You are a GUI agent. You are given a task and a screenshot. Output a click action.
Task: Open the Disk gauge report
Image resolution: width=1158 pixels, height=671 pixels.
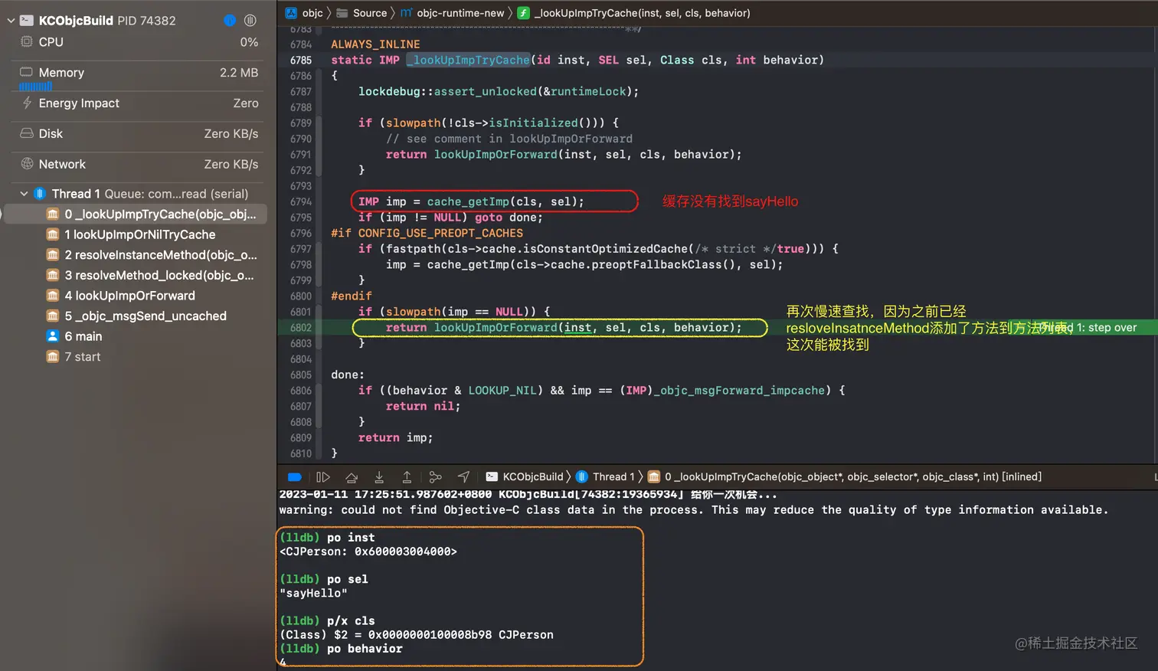pyautogui.click(x=138, y=133)
